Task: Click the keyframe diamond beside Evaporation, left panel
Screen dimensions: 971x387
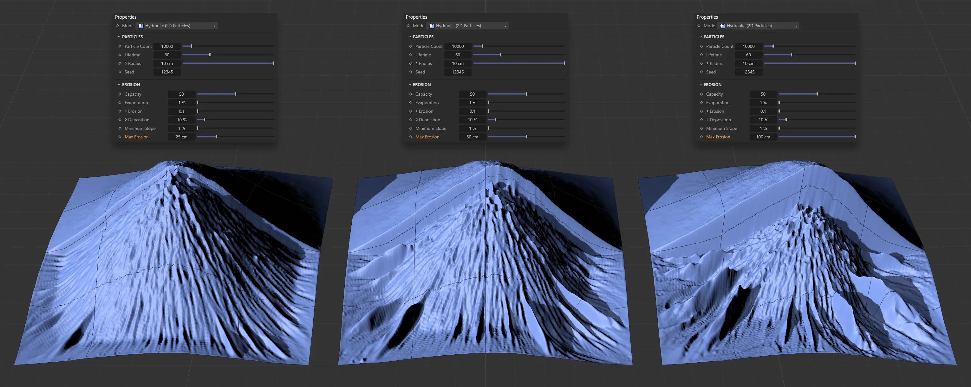Action: point(120,102)
